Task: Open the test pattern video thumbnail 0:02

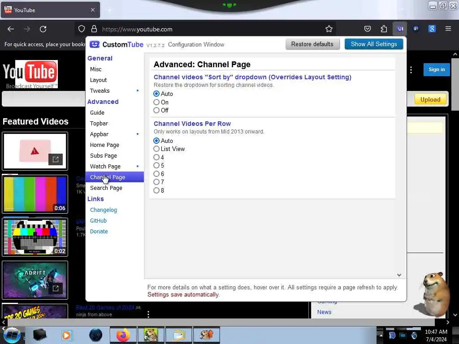Action: (35, 237)
